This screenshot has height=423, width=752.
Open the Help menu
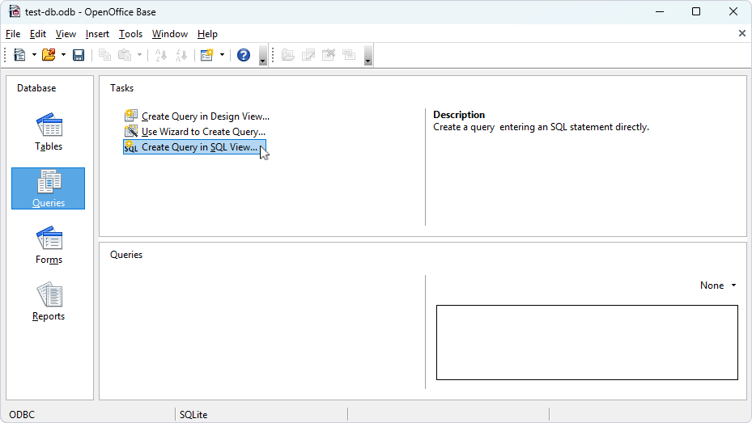pyautogui.click(x=207, y=34)
